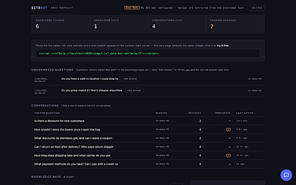Image resolution: width=296 pixels, height=185 pixels.
Task: Click the '9 hr ago' cell
Action: tap(241, 138)
